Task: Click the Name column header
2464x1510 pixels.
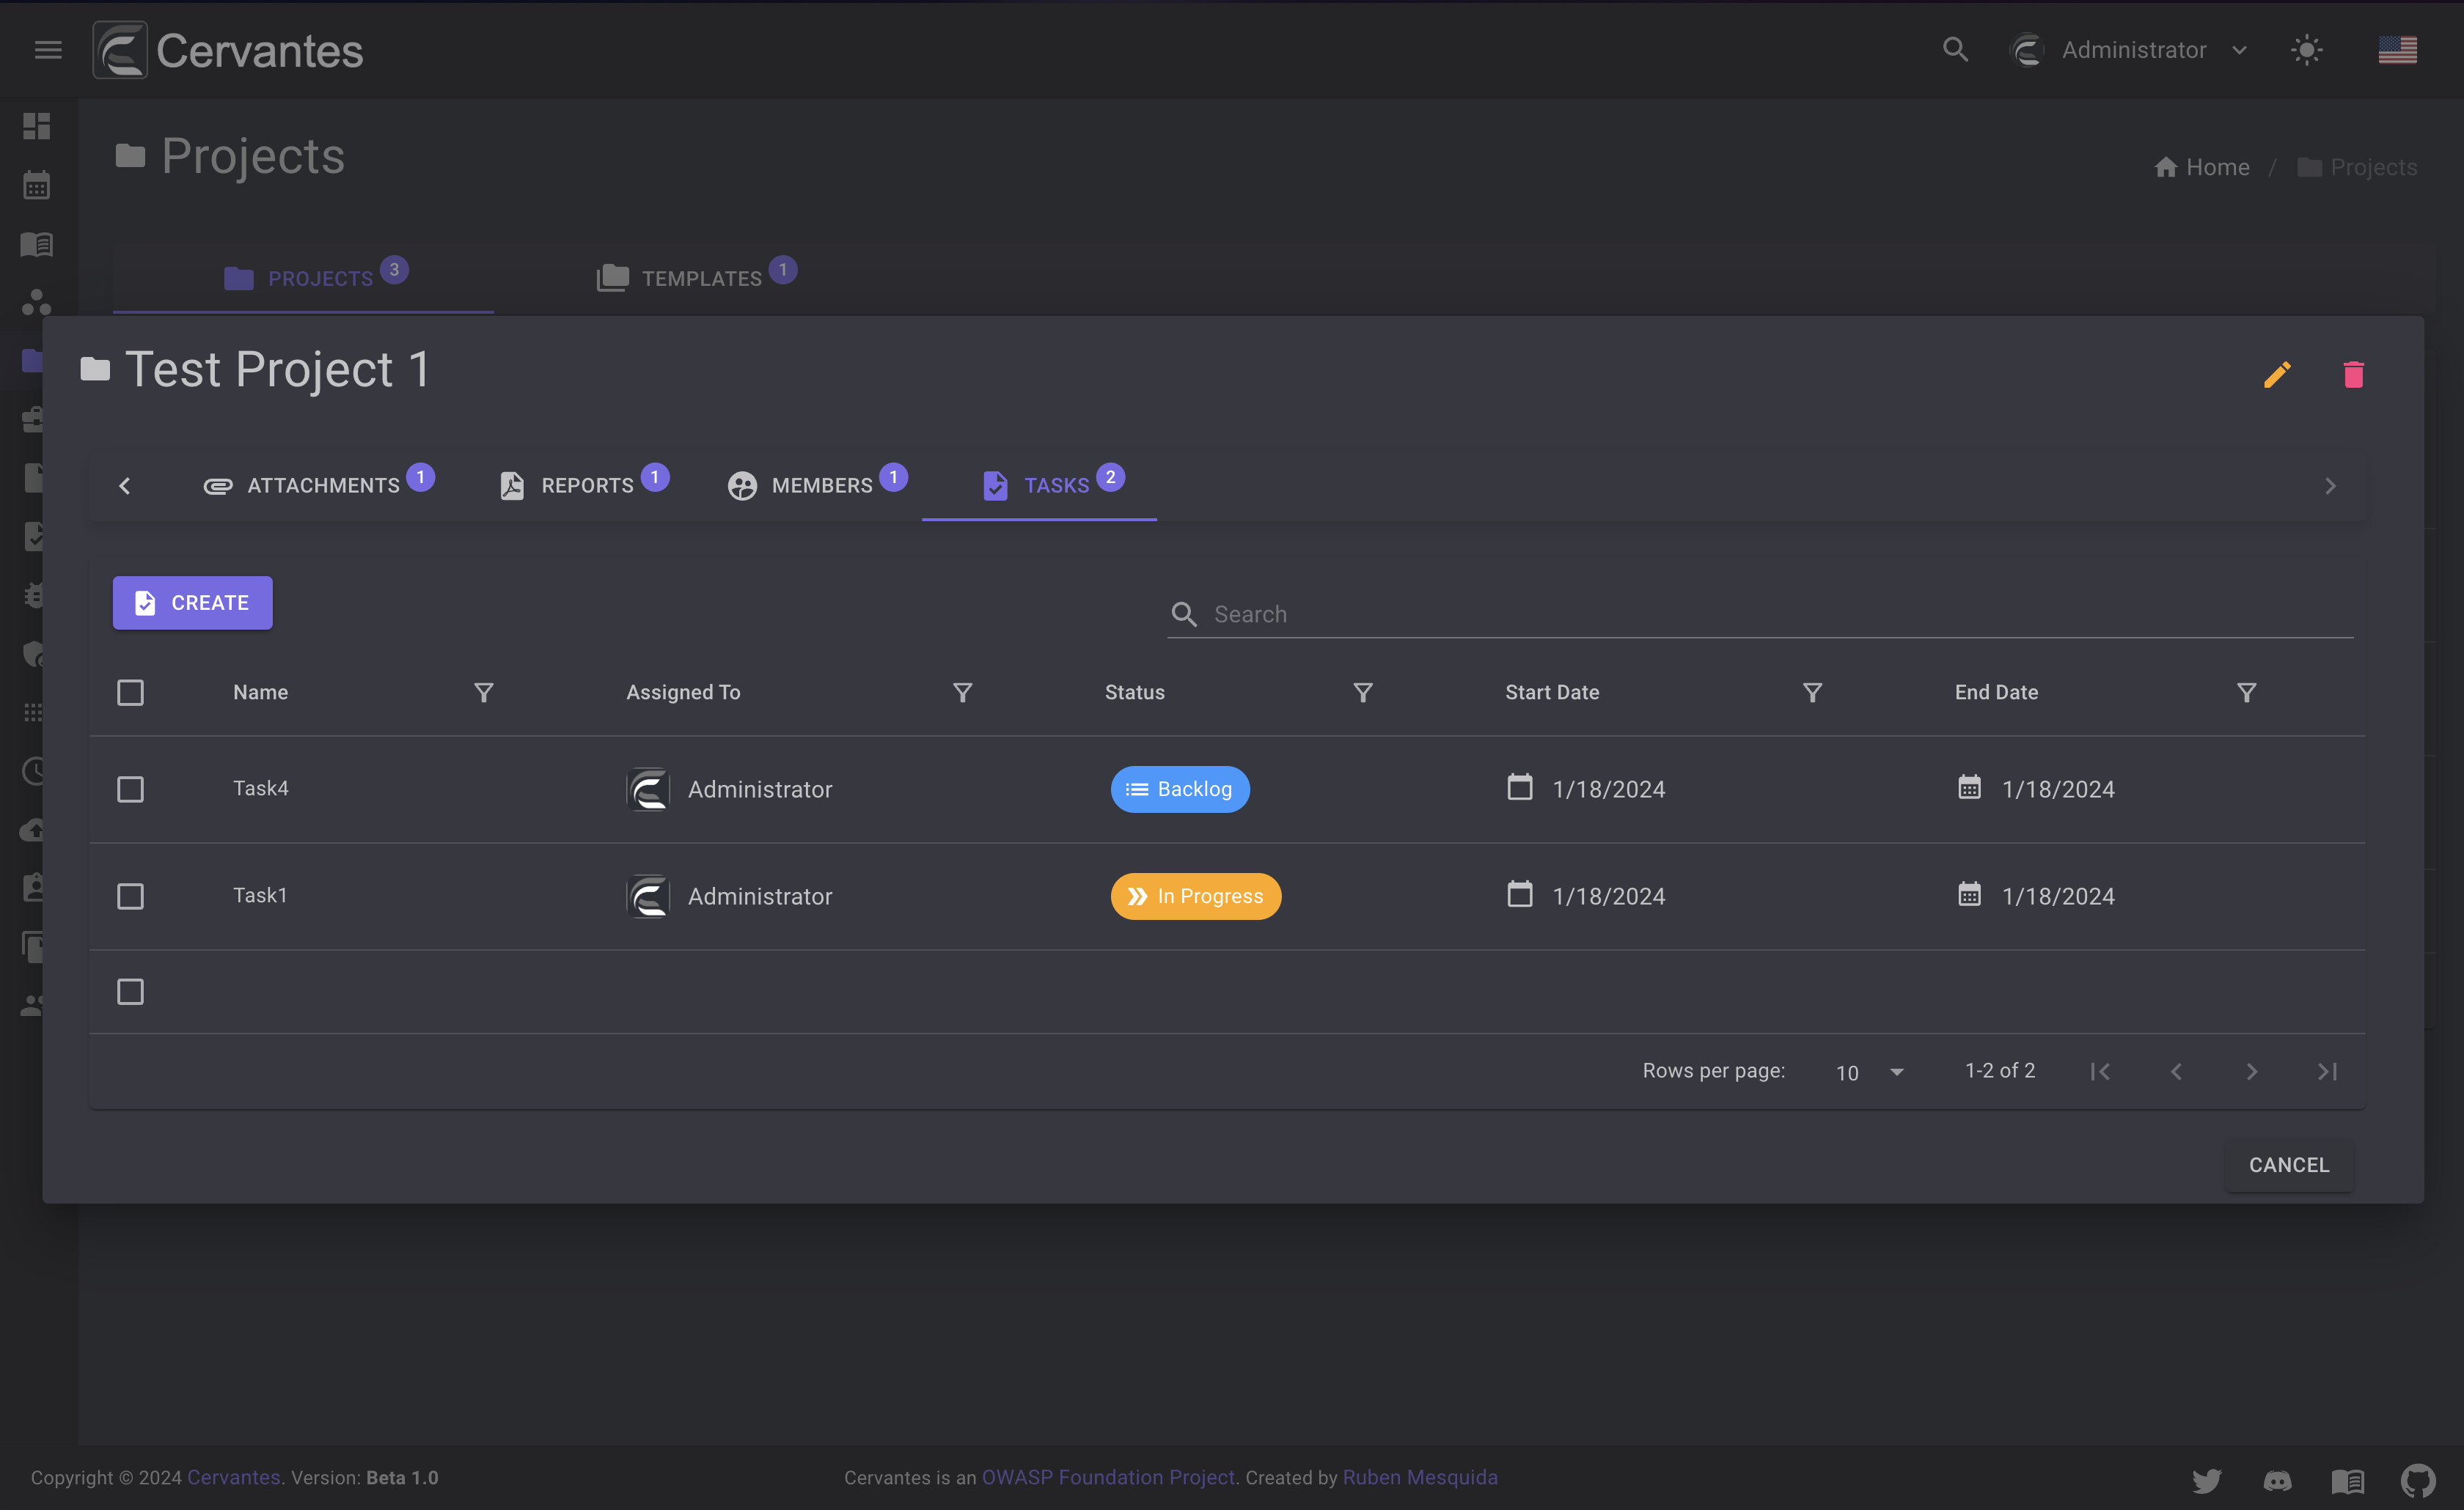Action: [260, 693]
